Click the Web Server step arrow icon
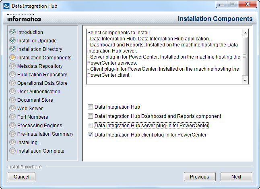The height and width of the screenshot is (189, 260). (12, 108)
